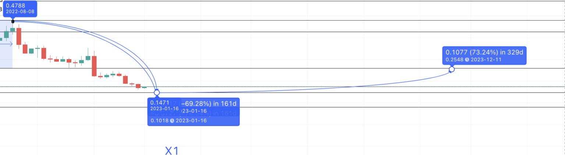Viewport: 565px width, 155px height.
Task: Click the white endpoint circle for 2023-12-11
Action: [x=452, y=69]
